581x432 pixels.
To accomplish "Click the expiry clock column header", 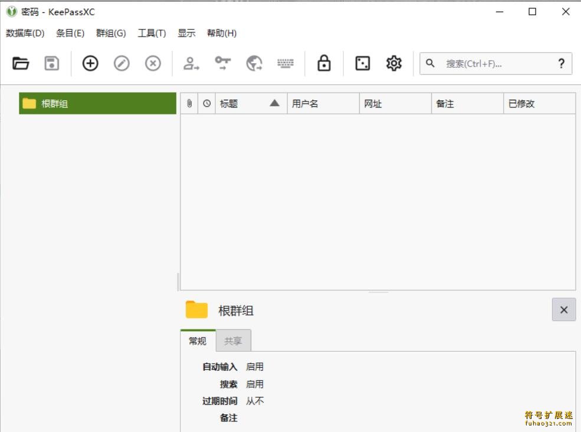I will click(207, 103).
